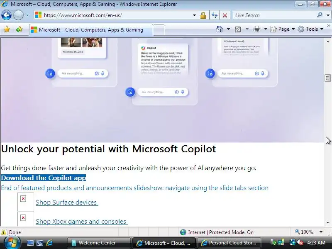
Task: Click inside the Live Search box
Action: coord(275,15)
